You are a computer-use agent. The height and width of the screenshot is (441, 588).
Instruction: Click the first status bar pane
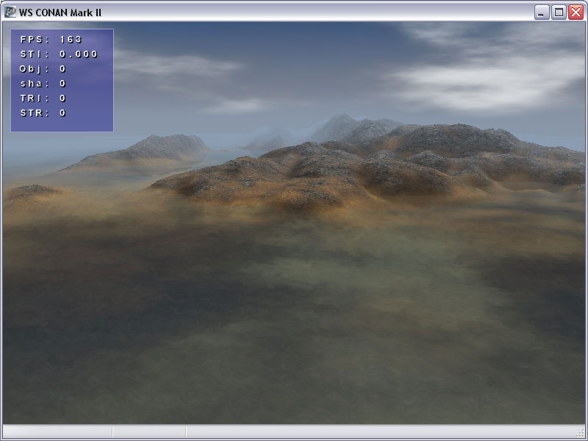click(x=57, y=432)
